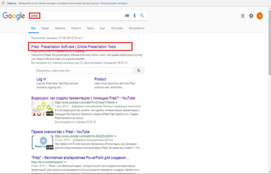Open the Видеоурок Prezi YouTube result
Viewport: 271px width, 174px height.
83,98
